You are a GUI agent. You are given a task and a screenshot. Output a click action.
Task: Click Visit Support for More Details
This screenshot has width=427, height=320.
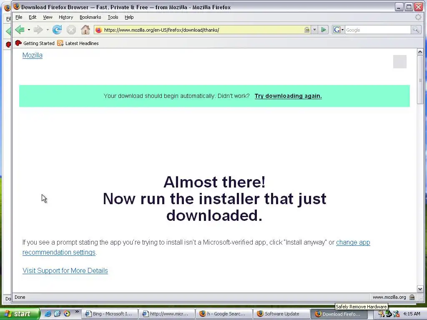(x=65, y=271)
